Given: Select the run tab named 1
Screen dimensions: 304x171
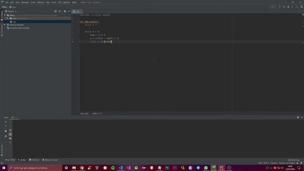Looking at the screenshot, I should 14,117.
